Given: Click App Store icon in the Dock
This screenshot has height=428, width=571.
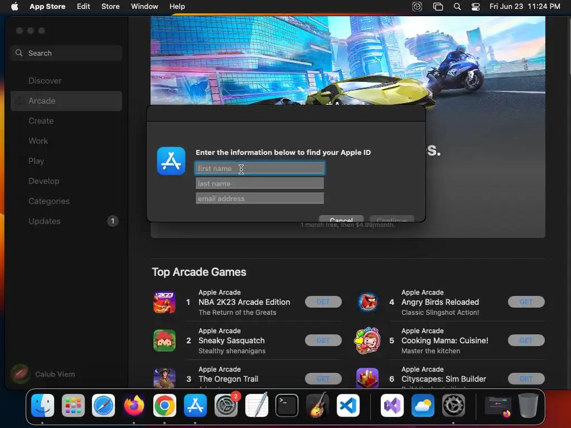Looking at the screenshot, I should (195, 405).
